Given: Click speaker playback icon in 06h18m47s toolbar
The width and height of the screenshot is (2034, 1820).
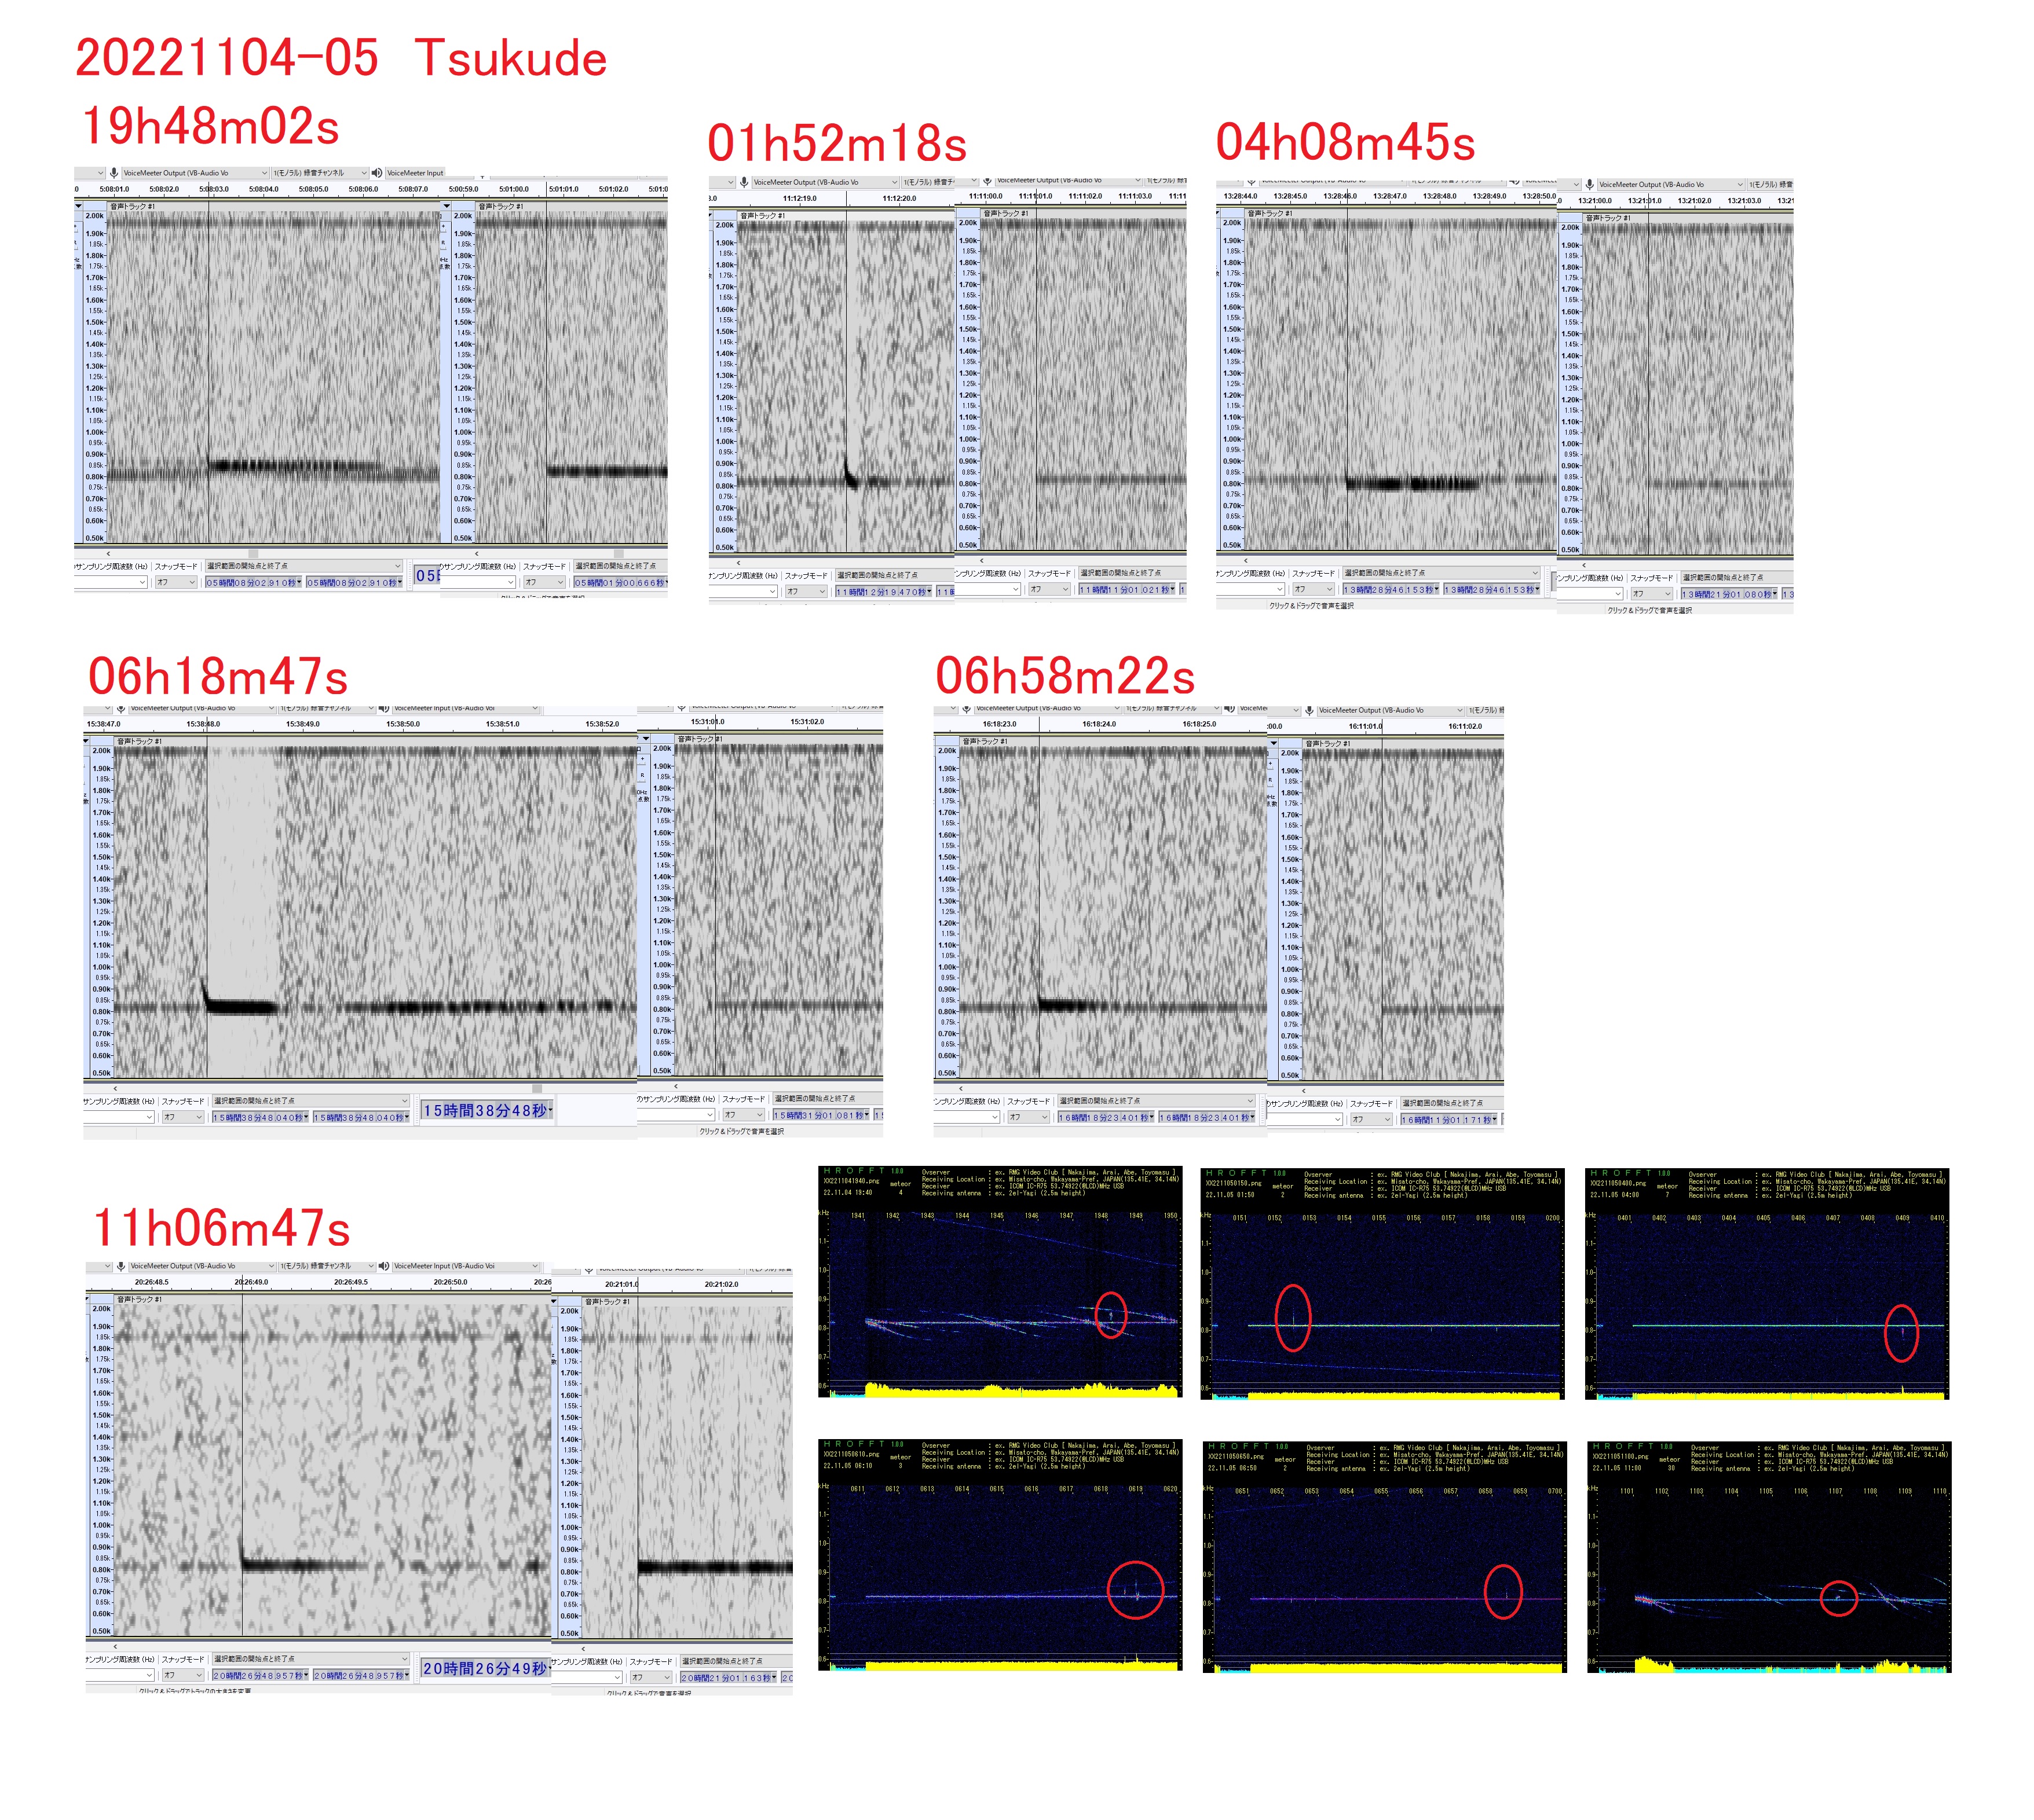Looking at the screenshot, I should click(x=383, y=708).
